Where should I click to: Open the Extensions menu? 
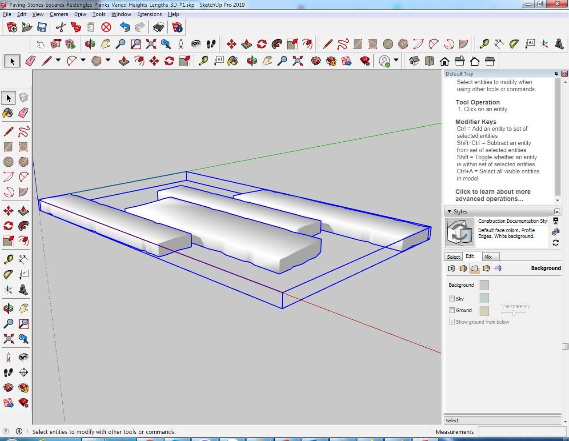pos(149,14)
